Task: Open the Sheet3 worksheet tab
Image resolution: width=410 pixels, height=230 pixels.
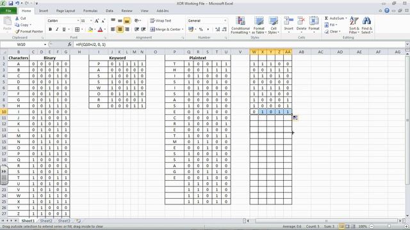Action: pyautogui.click(x=64, y=221)
